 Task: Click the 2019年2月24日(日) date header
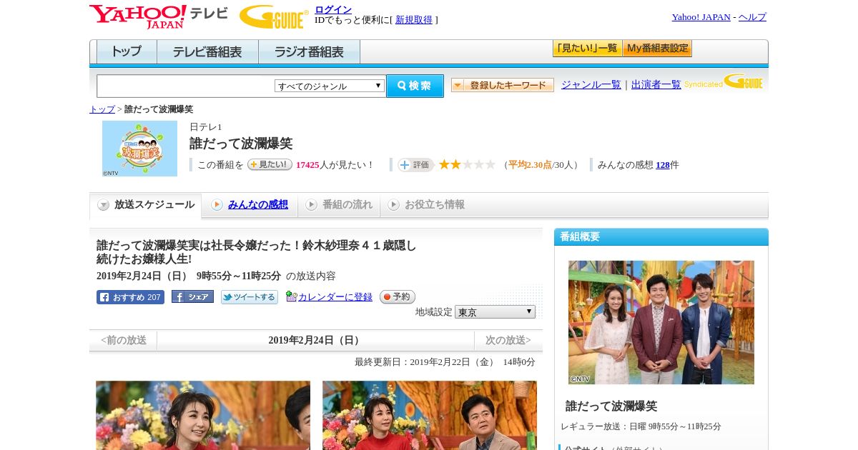(x=316, y=341)
